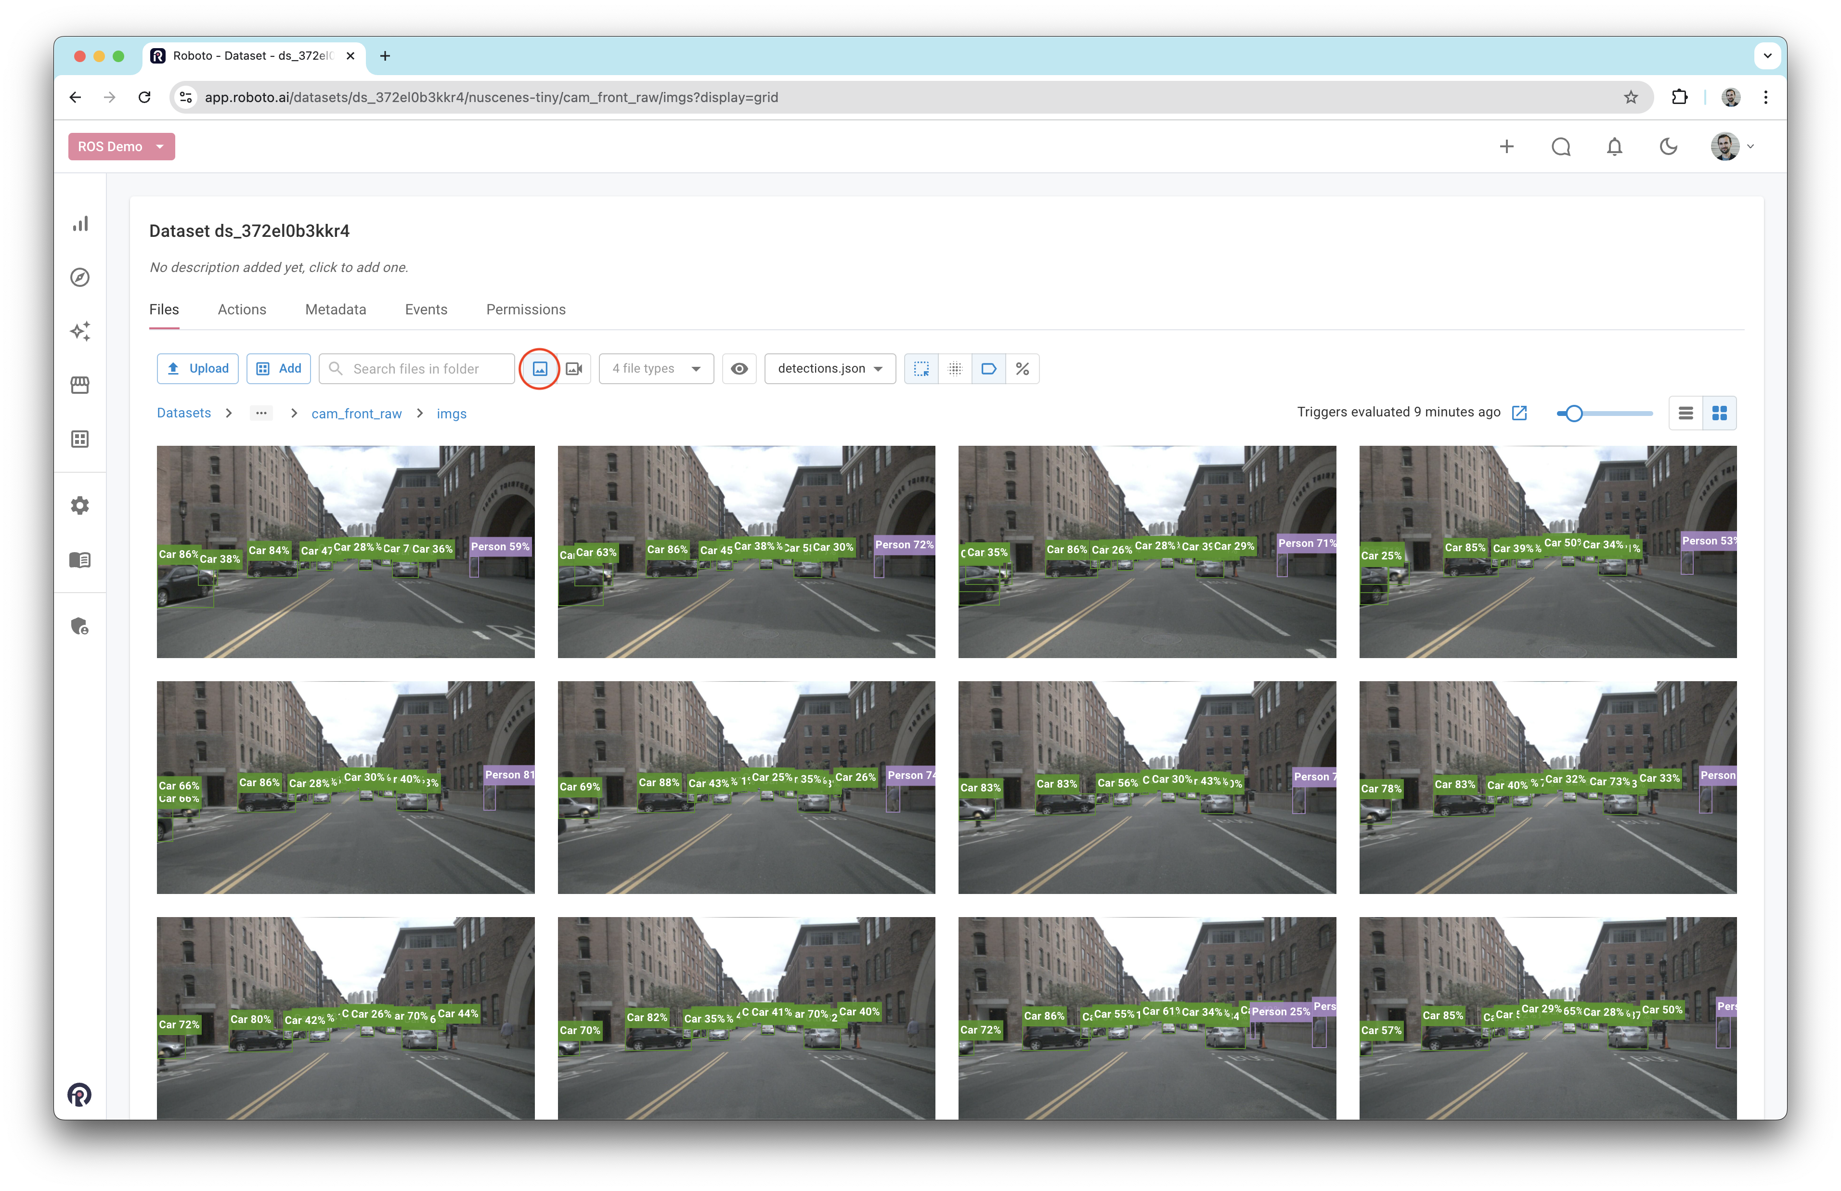Screen dimensions: 1841x1191
Task: Toggle dark mode moon icon
Action: [x=1669, y=147]
